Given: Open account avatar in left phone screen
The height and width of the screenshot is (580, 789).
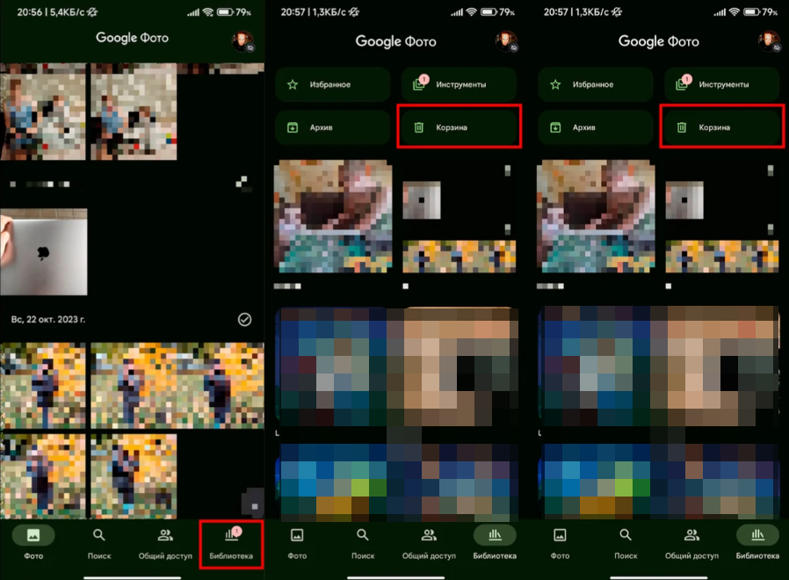Looking at the screenshot, I should click(x=242, y=41).
